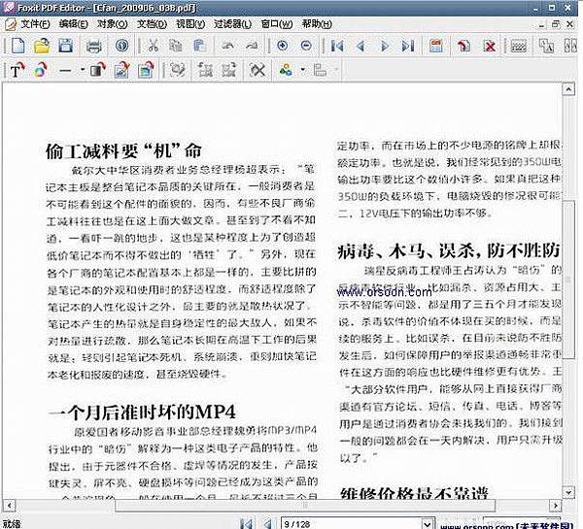The width and height of the screenshot is (583, 529).
Task: Go to next page in toolbar
Action: click(385, 46)
